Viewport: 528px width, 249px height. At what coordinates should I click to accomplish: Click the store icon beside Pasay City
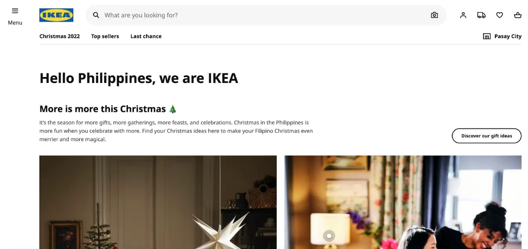pos(487,36)
